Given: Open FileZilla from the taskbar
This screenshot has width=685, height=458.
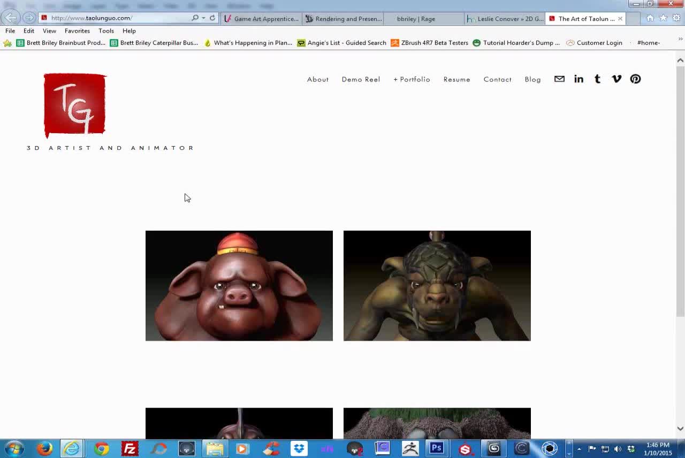Looking at the screenshot, I should click(x=130, y=448).
